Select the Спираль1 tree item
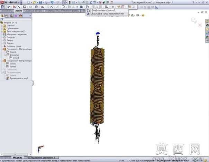 click(14, 55)
